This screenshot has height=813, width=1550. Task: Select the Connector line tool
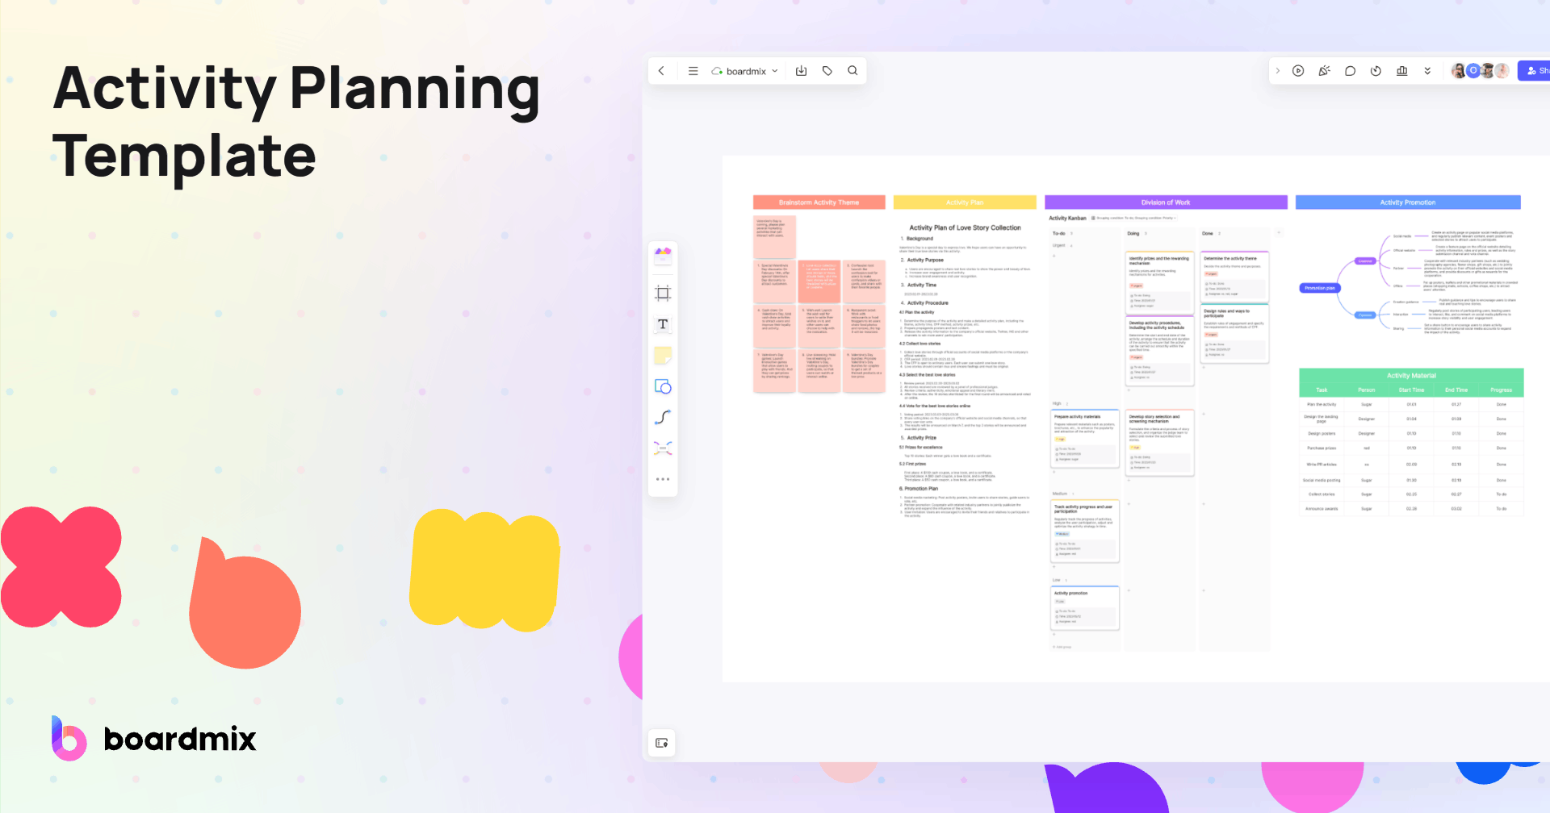(x=662, y=417)
